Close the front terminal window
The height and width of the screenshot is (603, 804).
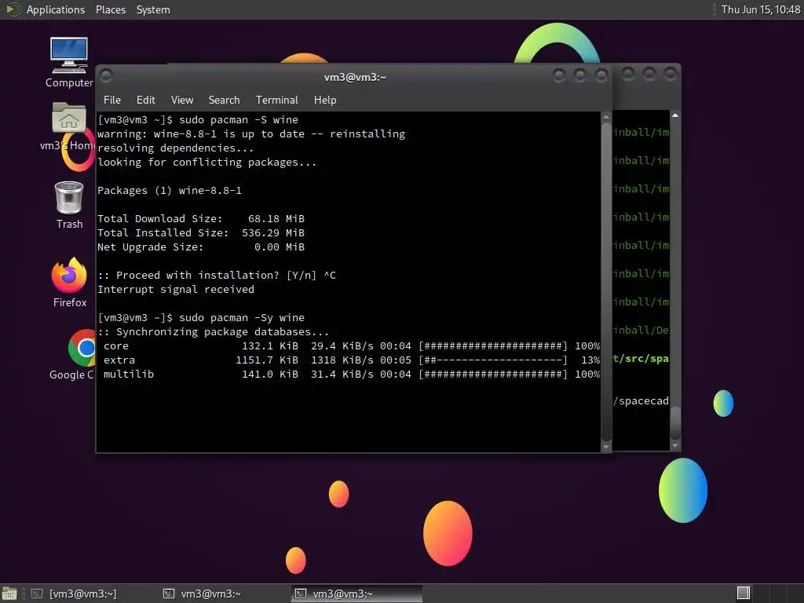point(601,76)
